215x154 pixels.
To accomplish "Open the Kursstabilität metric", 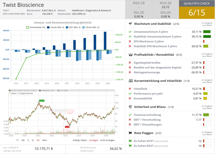I will [x=143, y=98].
